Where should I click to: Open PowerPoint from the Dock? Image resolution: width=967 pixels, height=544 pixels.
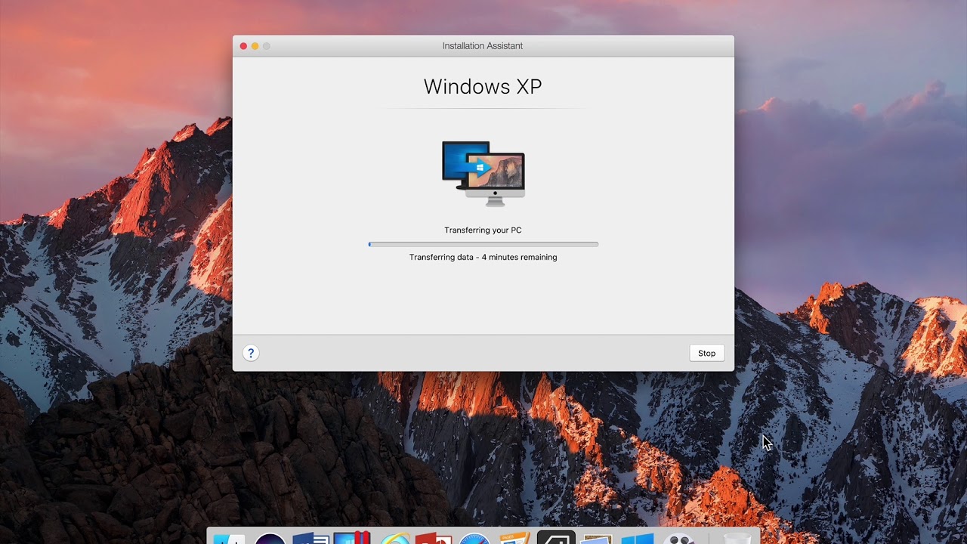pos(434,539)
